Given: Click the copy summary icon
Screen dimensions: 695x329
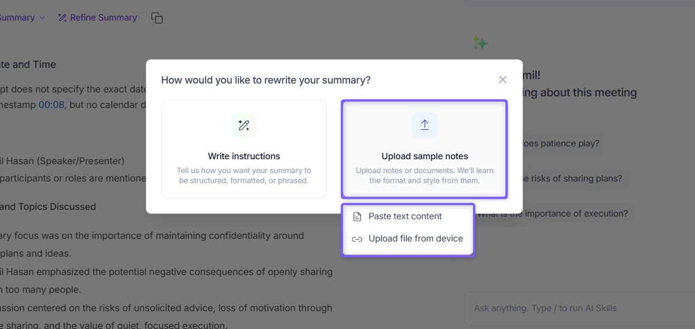Looking at the screenshot, I should pos(157,18).
